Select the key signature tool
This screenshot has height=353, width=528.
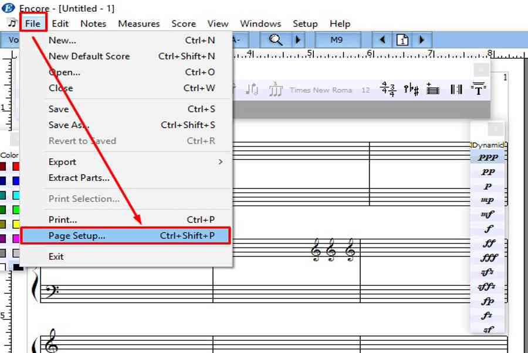411,90
